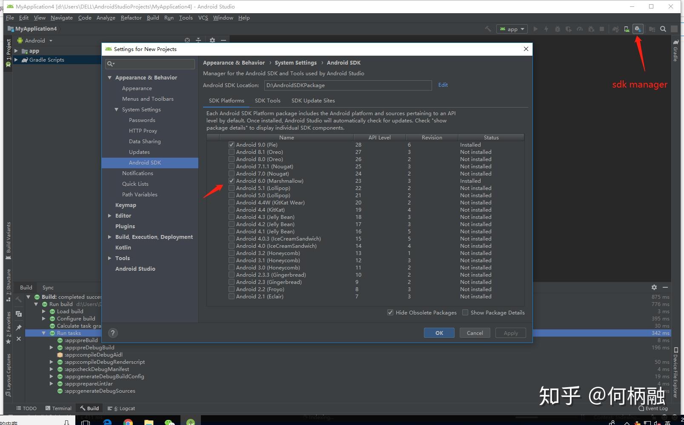The width and height of the screenshot is (684, 425).
Task: Expand the app module in Project tree
Action: [16, 51]
